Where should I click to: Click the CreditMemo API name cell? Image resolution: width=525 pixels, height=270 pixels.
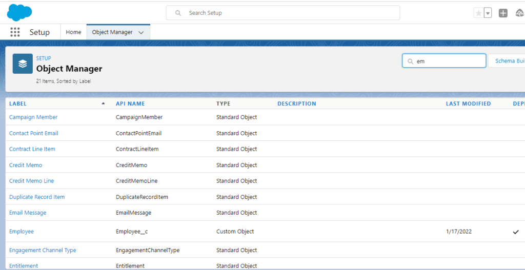pyautogui.click(x=131, y=165)
